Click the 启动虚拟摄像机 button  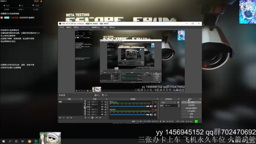191,108
